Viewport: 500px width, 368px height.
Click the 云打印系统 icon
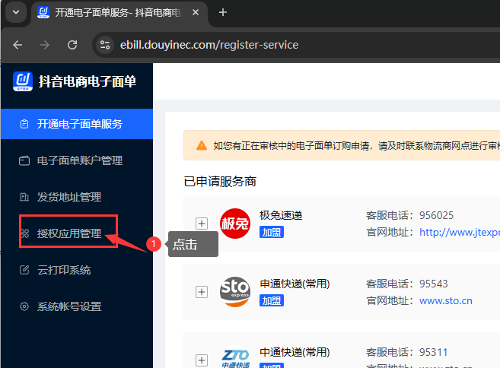(24, 270)
